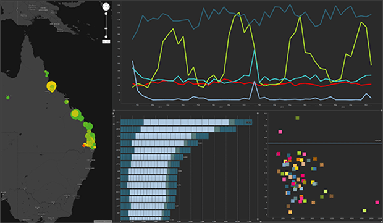Select the far-right pink square in the scatter plot
The width and height of the screenshot is (383, 223).
point(377,202)
